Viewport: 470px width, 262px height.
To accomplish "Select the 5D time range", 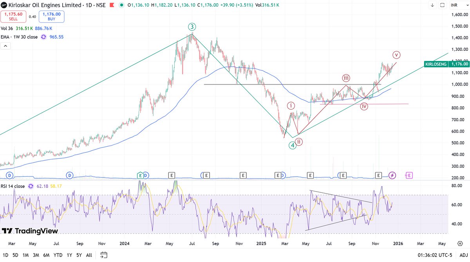I will tap(15, 255).
